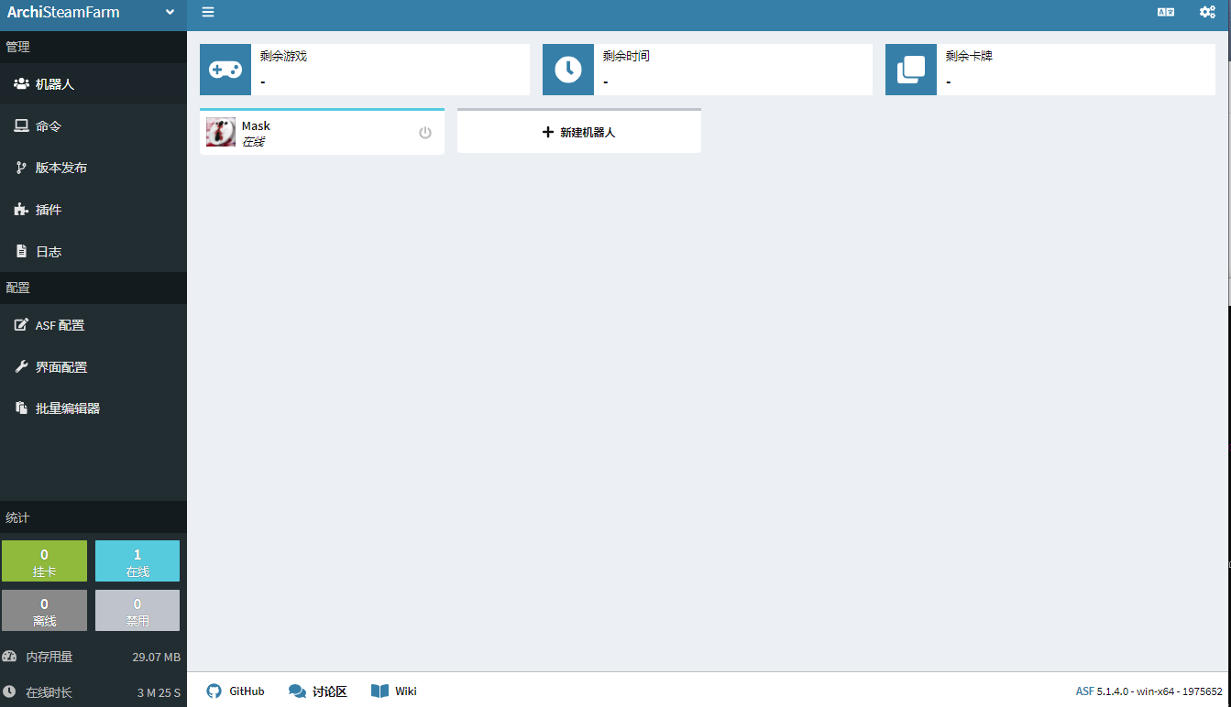Click the gamepad icon for 剩余游戏
This screenshot has height=707, width=1231.
point(225,70)
